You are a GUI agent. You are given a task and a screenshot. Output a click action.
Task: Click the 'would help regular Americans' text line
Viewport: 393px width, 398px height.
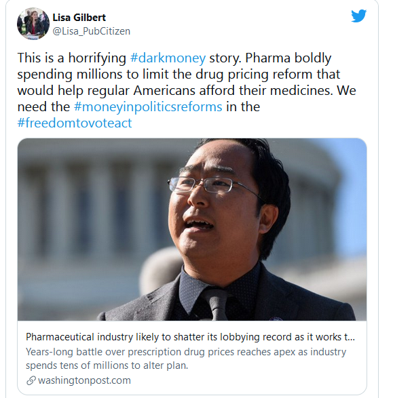(x=187, y=90)
